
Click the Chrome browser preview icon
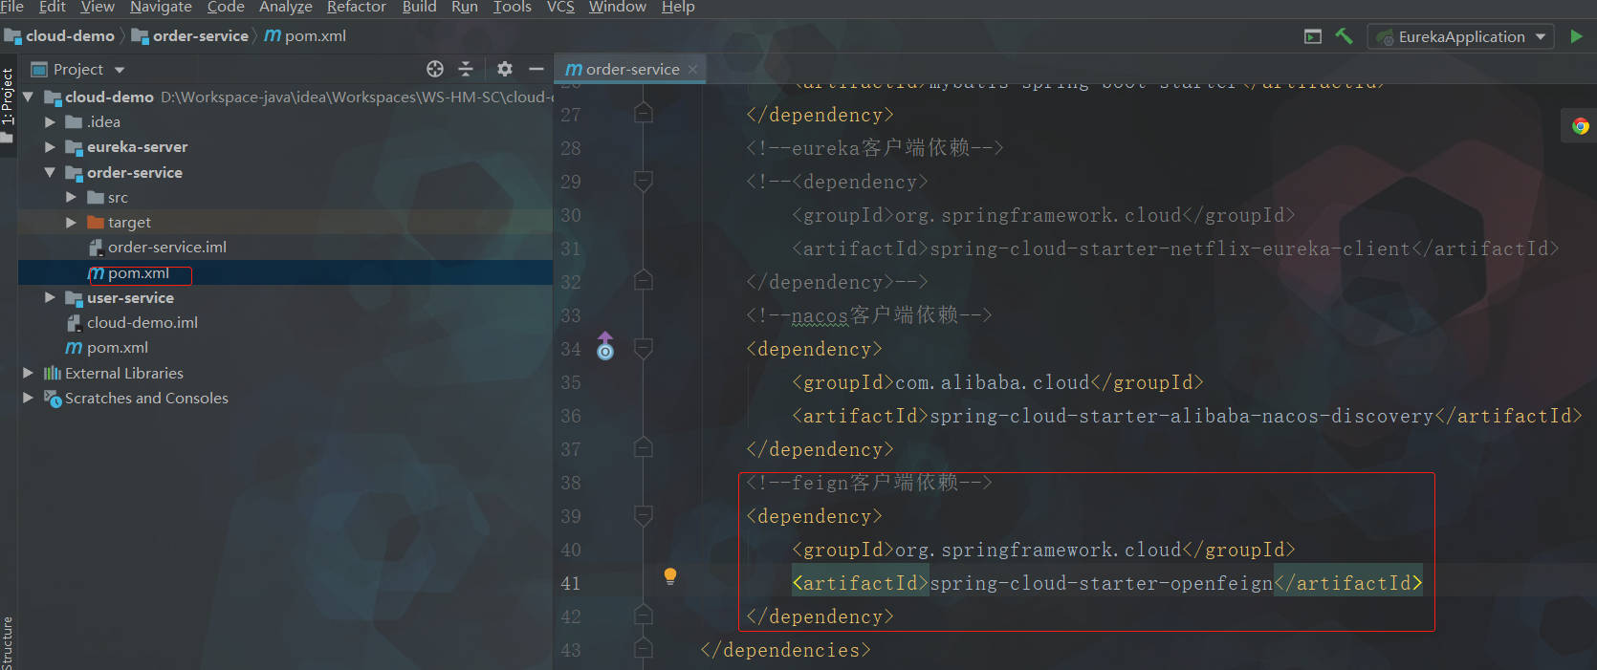tap(1580, 126)
